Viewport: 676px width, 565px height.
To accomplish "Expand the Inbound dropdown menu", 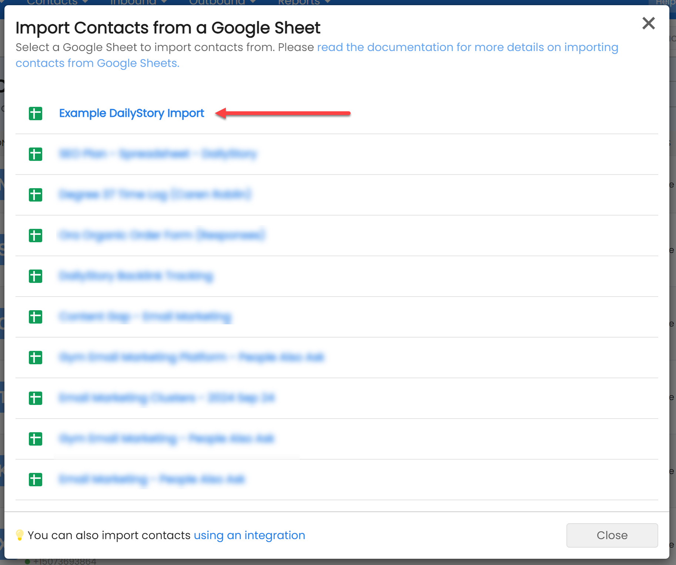I will pyautogui.click(x=138, y=2).
